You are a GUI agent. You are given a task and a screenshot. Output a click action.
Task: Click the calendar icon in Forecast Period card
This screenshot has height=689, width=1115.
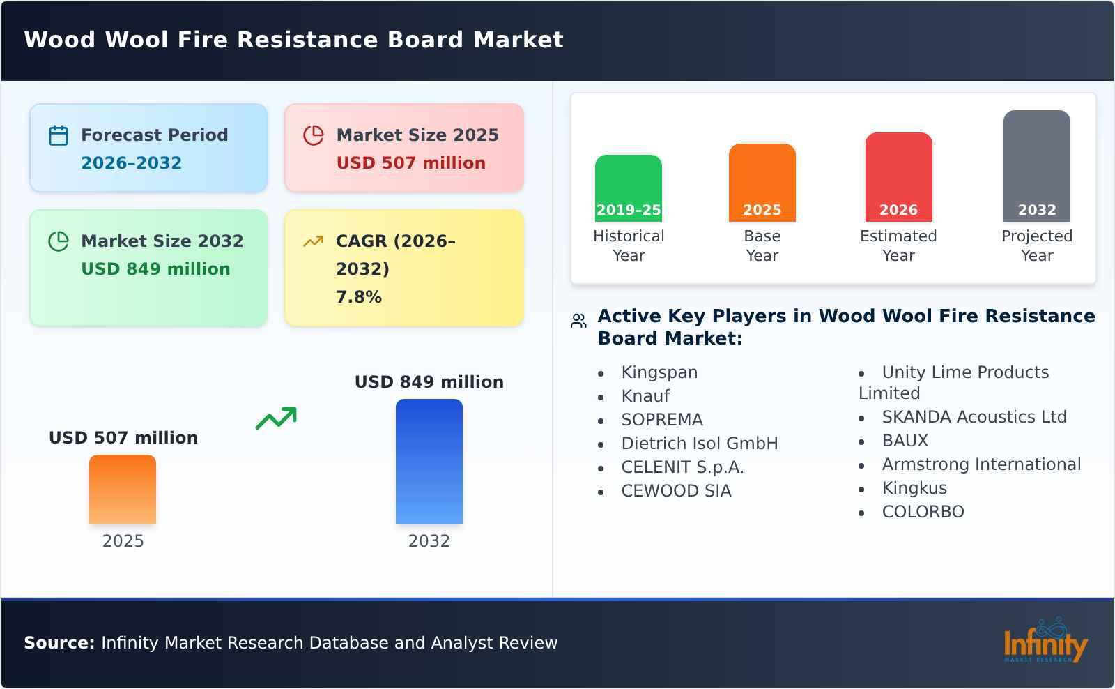pos(58,135)
